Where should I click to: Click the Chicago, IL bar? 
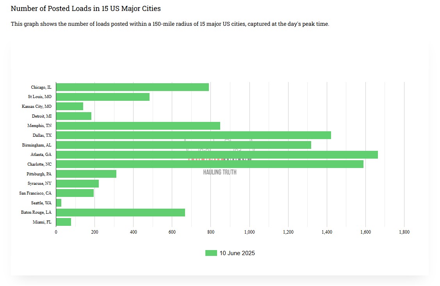(x=132, y=87)
